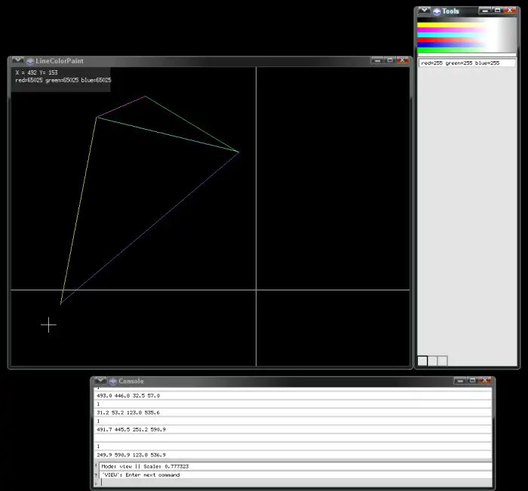528x491 pixels.
Task: Open the Tools window chevron menu
Action: tap(424, 11)
